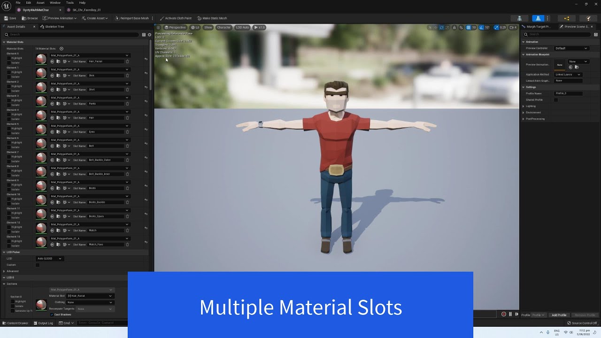Screen dimensions: 601x338
Task: Browse to Belt slot material asset
Action: point(58,146)
